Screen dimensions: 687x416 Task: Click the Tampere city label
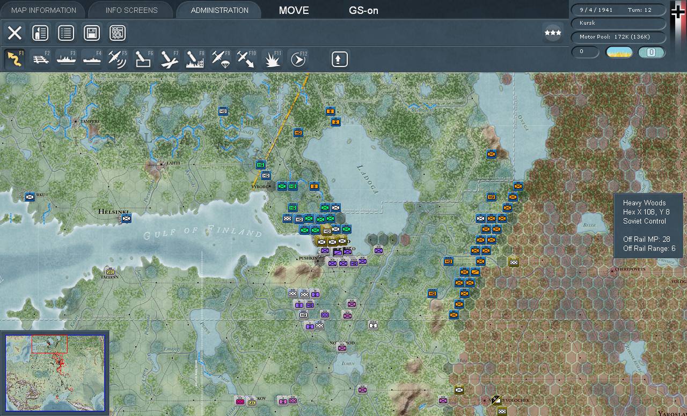(x=90, y=122)
